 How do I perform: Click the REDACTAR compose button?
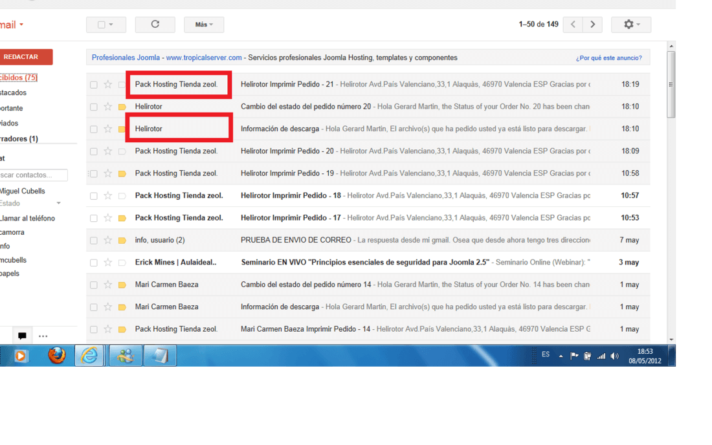click(x=25, y=57)
